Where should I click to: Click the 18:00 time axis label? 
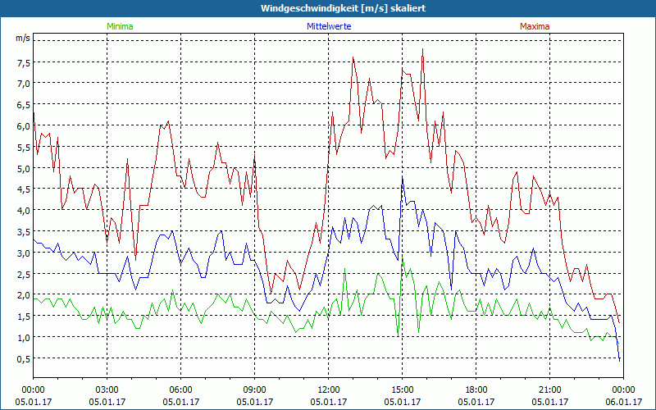click(476, 390)
